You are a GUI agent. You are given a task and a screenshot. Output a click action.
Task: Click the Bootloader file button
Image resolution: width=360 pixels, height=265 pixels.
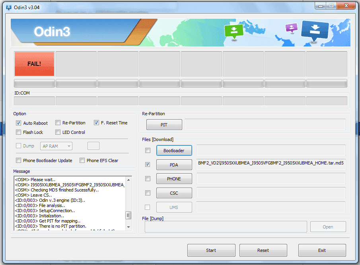174,151
